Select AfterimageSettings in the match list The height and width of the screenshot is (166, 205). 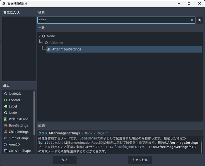tap(124, 49)
